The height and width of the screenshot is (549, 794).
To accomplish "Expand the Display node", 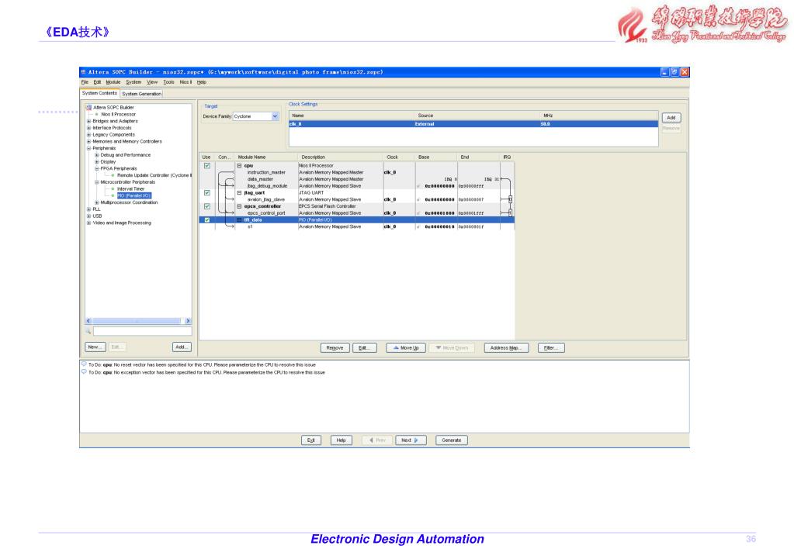I will (x=97, y=162).
